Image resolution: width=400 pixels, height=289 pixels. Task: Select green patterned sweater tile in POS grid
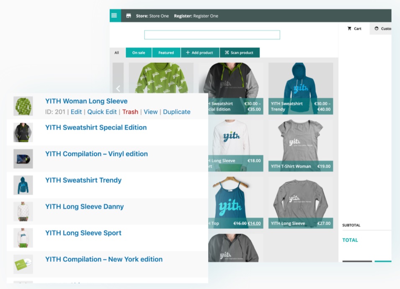(x=161, y=78)
